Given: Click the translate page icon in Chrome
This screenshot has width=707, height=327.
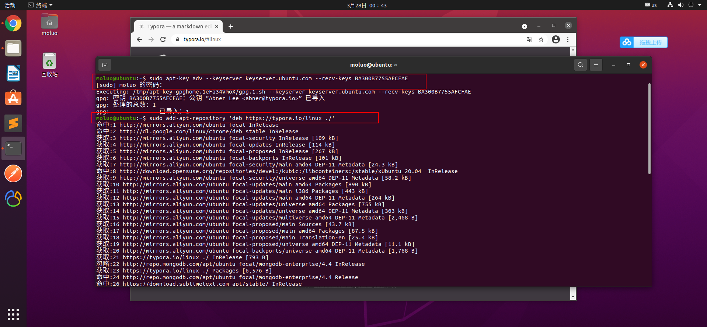Looking at the screenshot, I should tap(529, 39).
